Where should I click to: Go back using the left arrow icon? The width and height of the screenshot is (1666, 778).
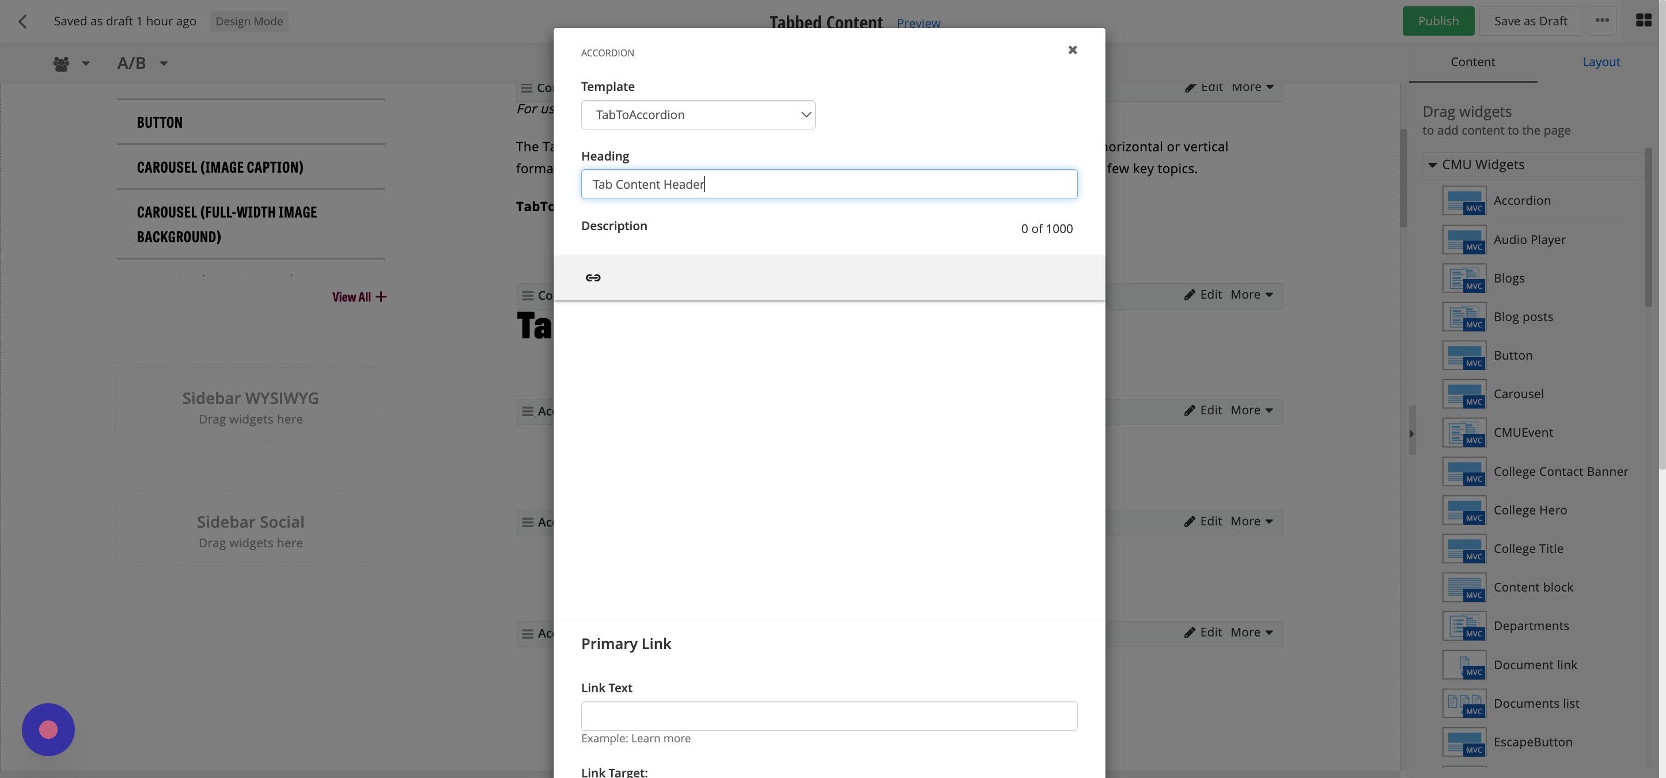(22, 21)
